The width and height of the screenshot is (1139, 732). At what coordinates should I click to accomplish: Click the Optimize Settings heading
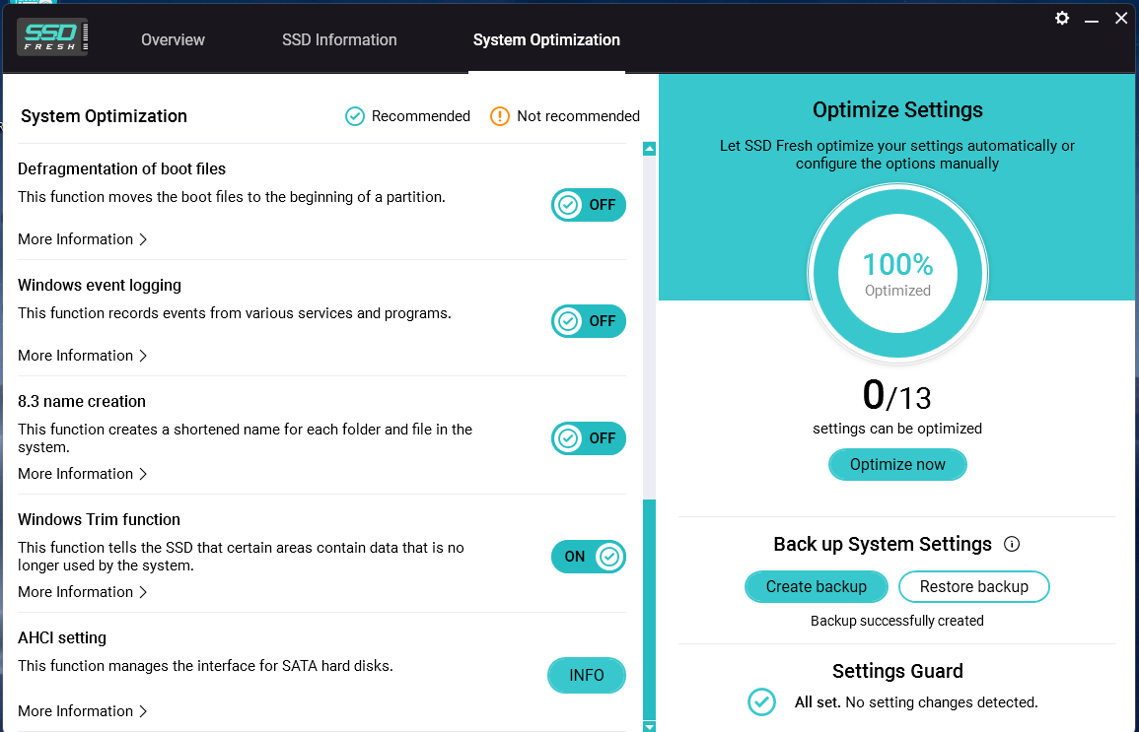[x=897, y=109]
